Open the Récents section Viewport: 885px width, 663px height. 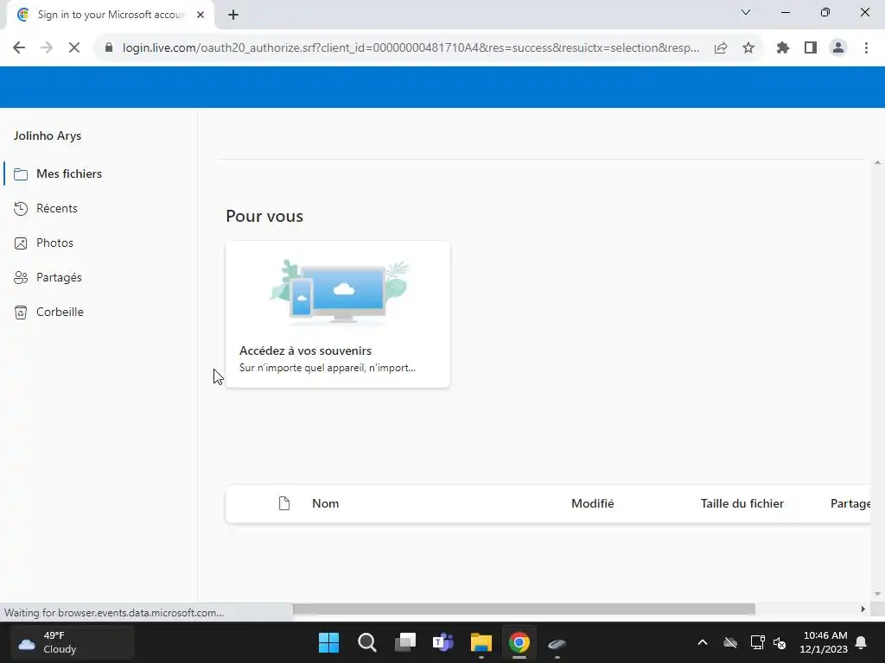[x=56, y=209]
